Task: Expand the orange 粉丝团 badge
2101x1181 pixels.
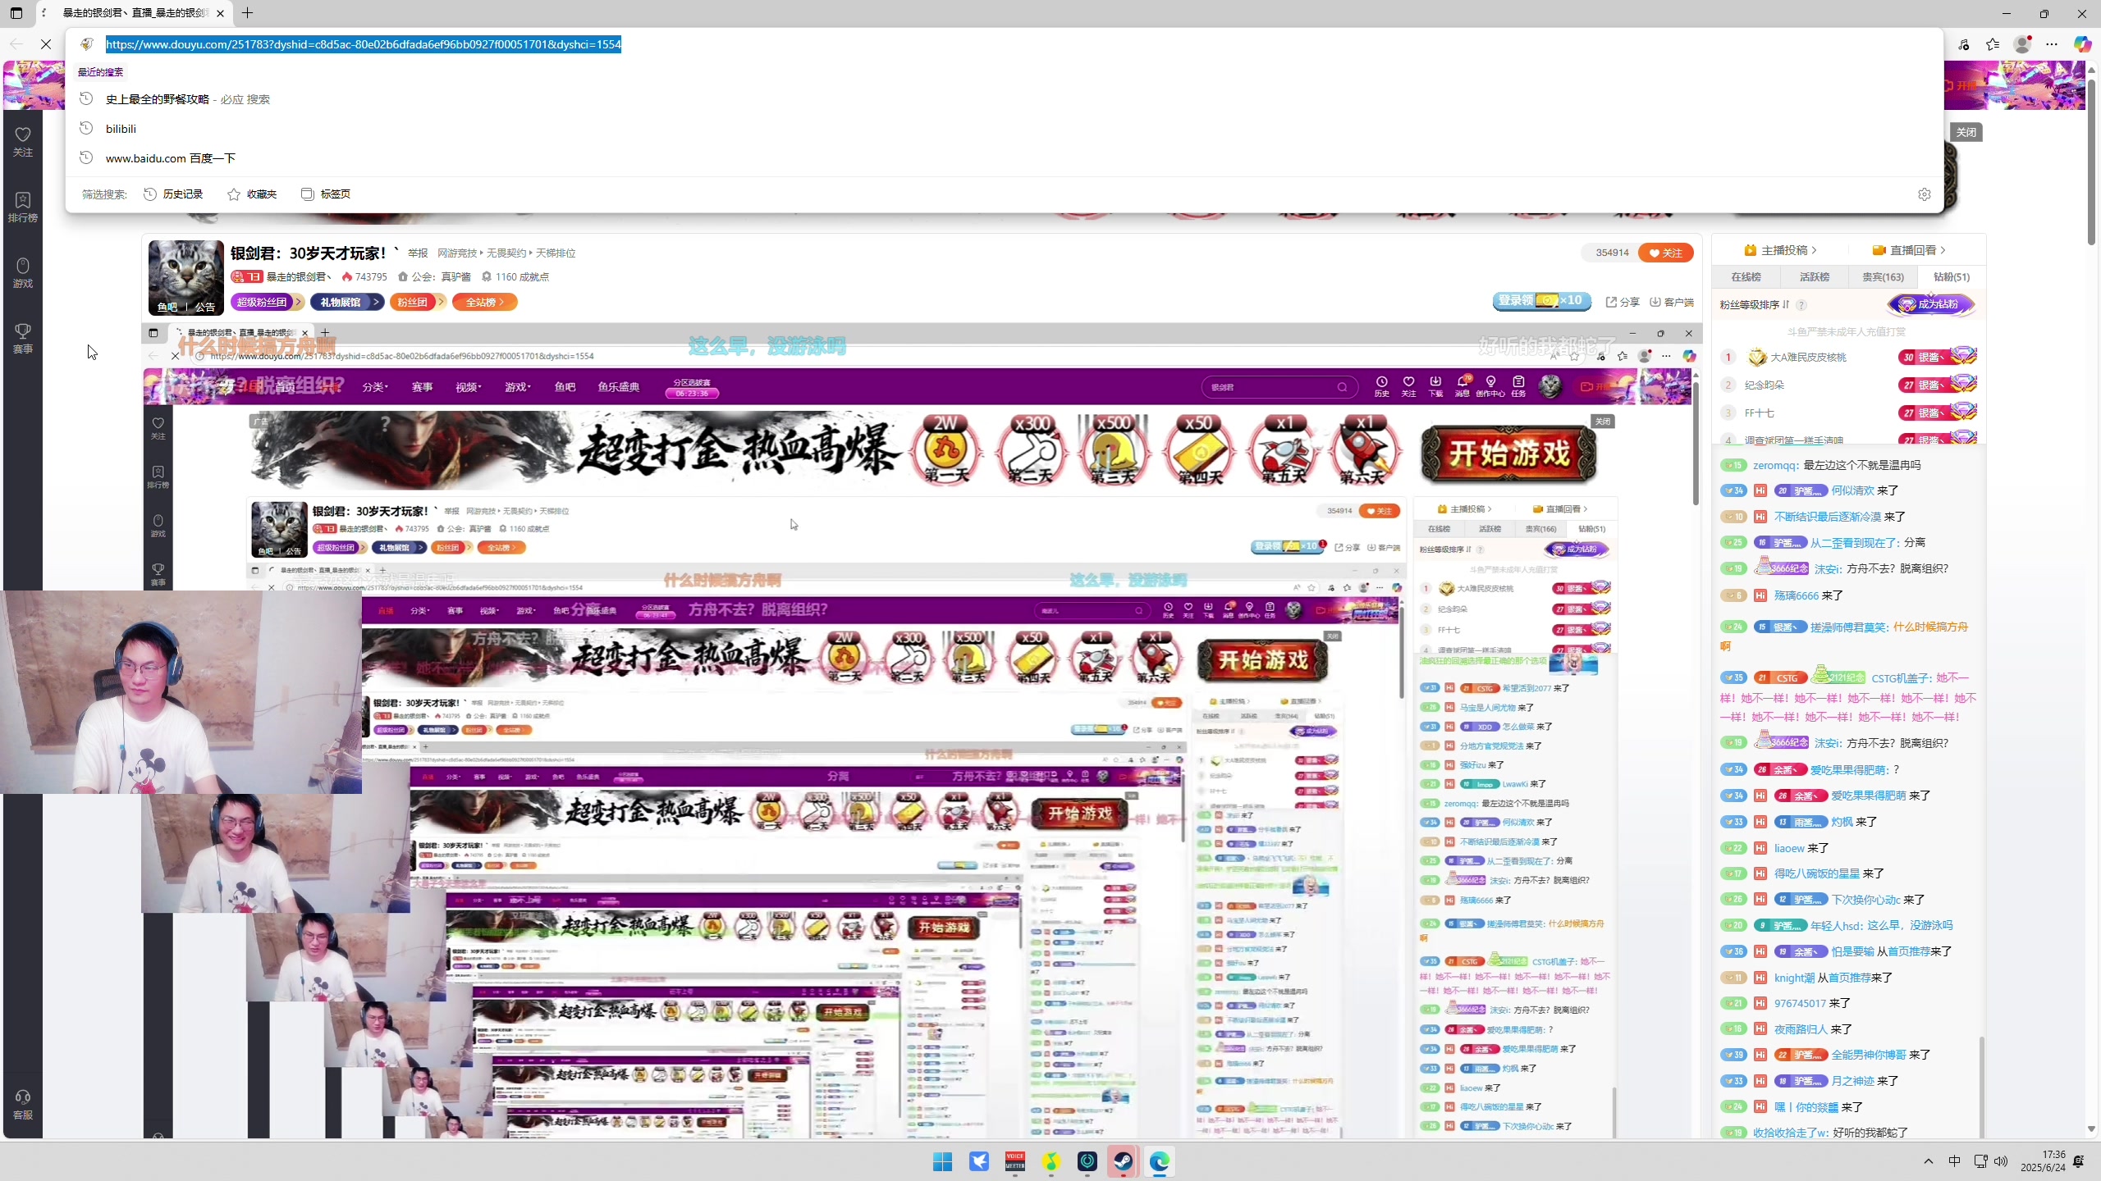Action: [x=417, y=303]
